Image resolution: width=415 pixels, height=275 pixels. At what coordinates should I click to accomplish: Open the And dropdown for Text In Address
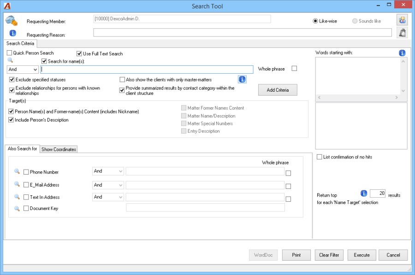108,197
